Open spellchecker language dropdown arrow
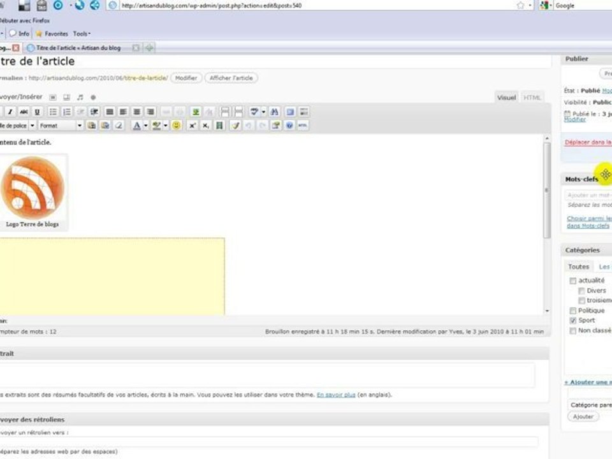The width and height of the screenshot is (612, 459). point(263,112)
